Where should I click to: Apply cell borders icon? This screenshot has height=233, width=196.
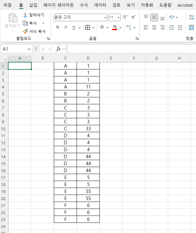[87, 27]
